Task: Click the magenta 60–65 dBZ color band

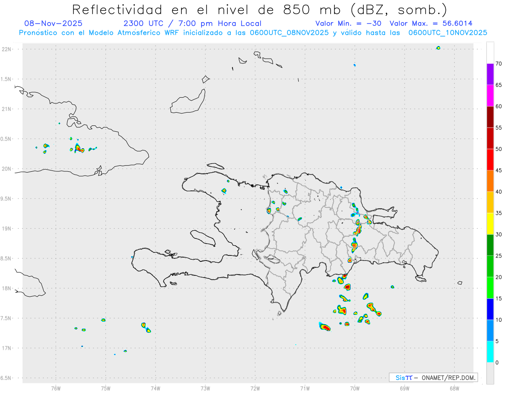Action: tap(490, 96)
